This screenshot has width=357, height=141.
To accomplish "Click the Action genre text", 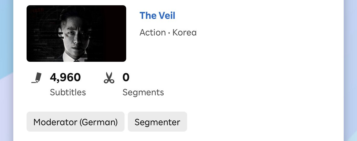I will tap(152, 33).
